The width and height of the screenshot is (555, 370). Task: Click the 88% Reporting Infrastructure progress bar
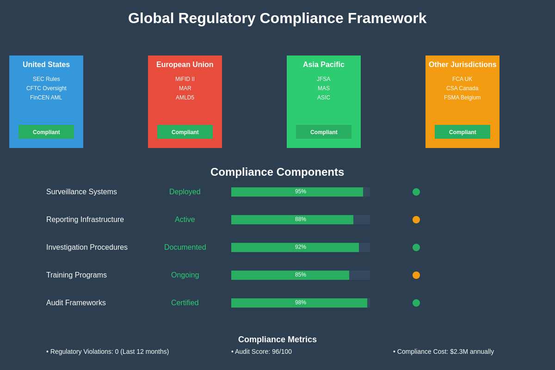point(301,220)
